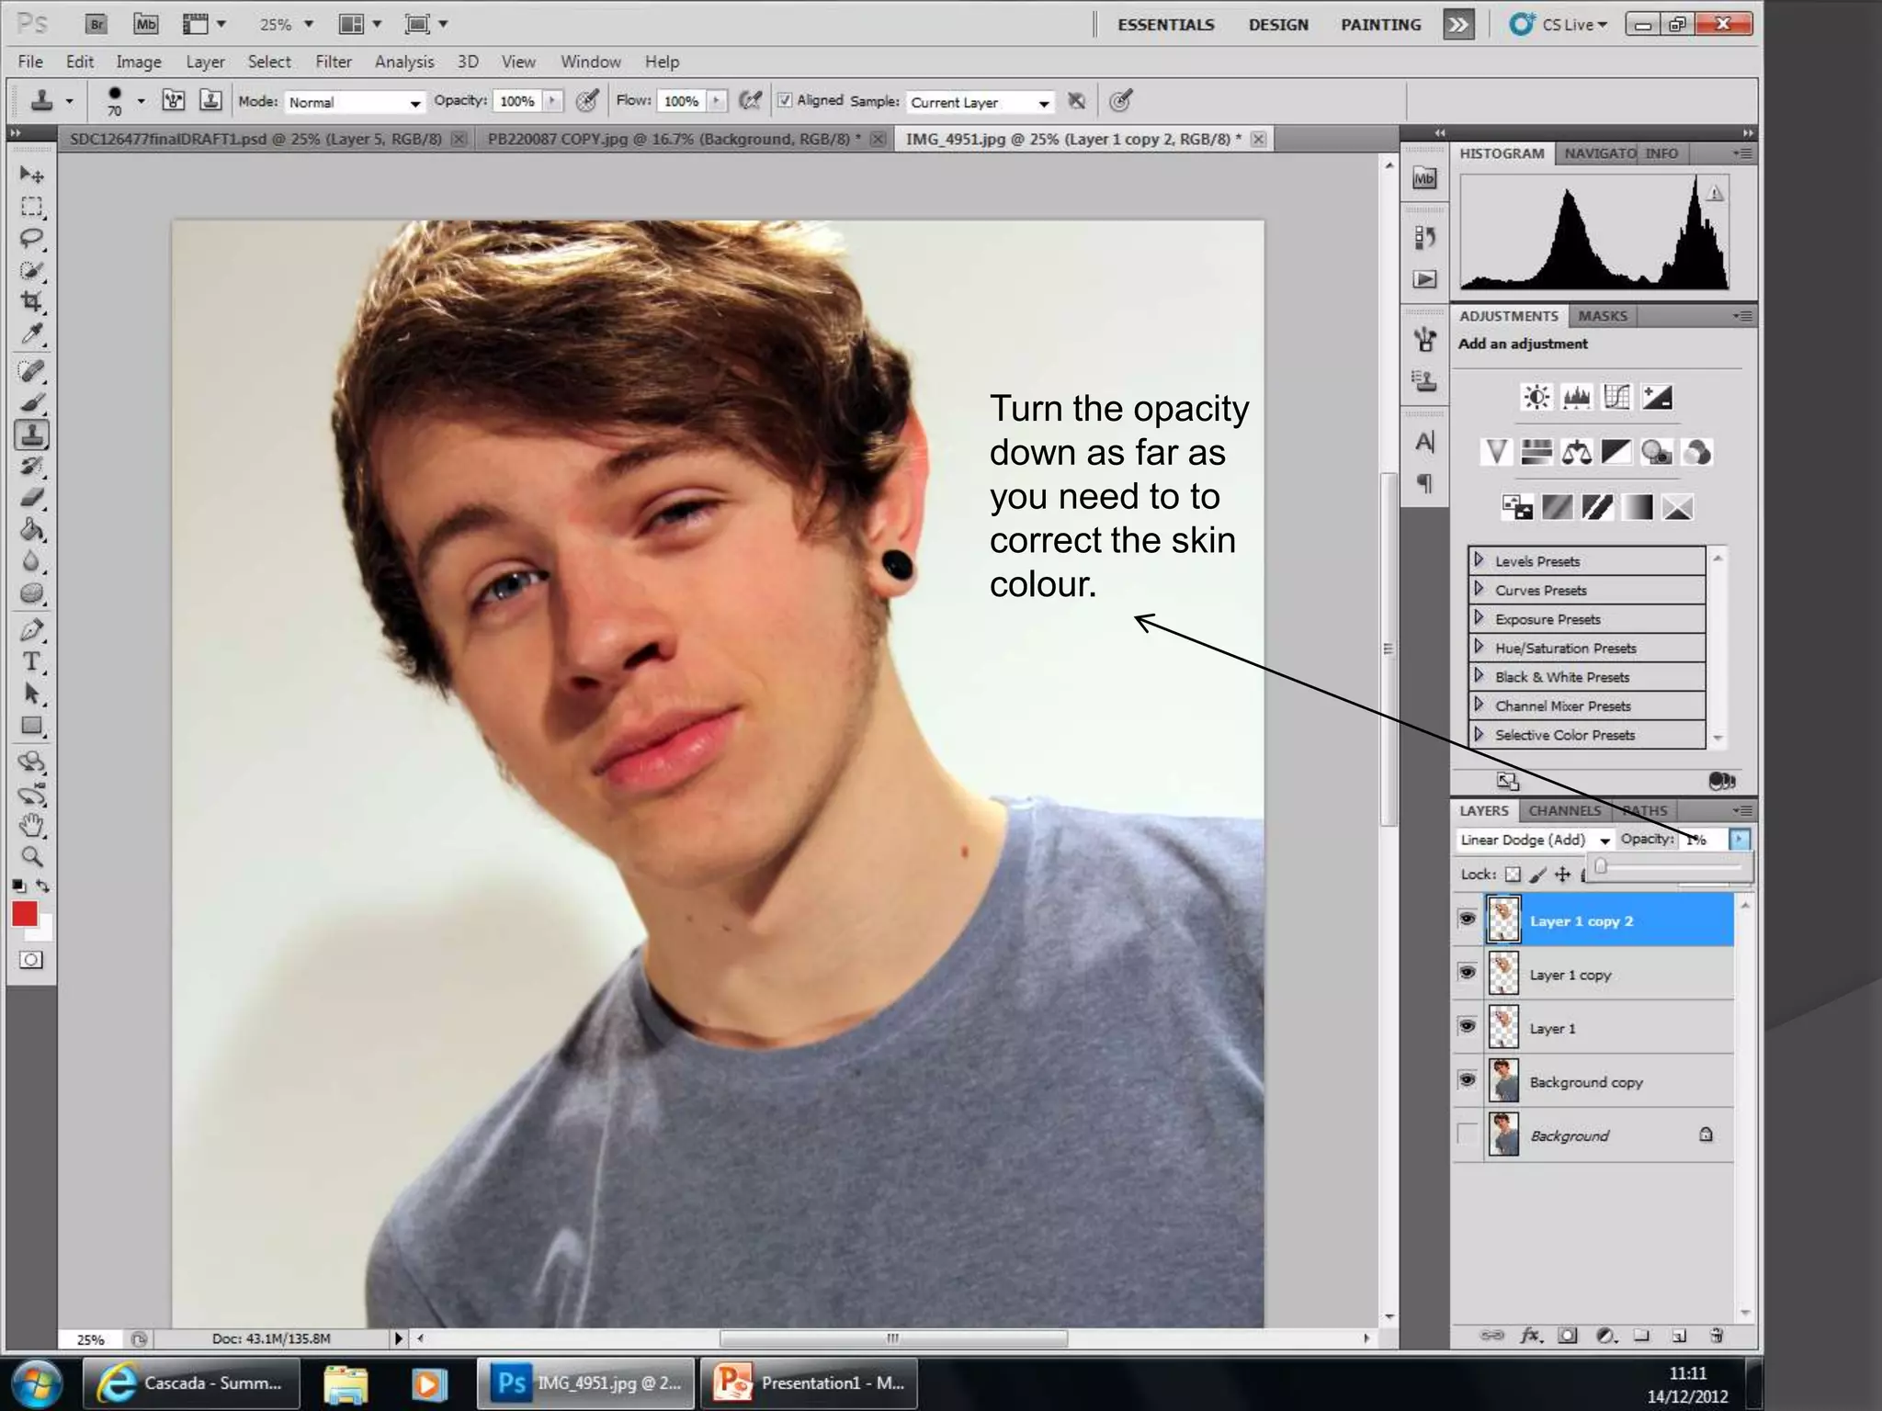Select the Crop tool
This screenshot has width=1882, height=1411.
coord(31,301)
